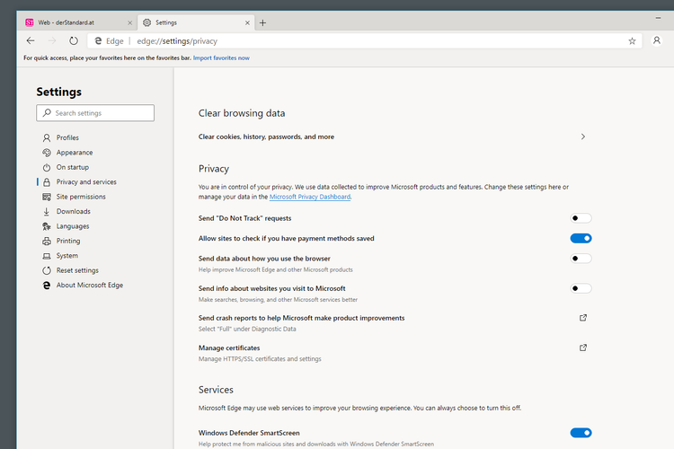The width and height of the screenshot is (674, 449).
Task: Click the Site permissions icon
Action: (x=47, y=197)
